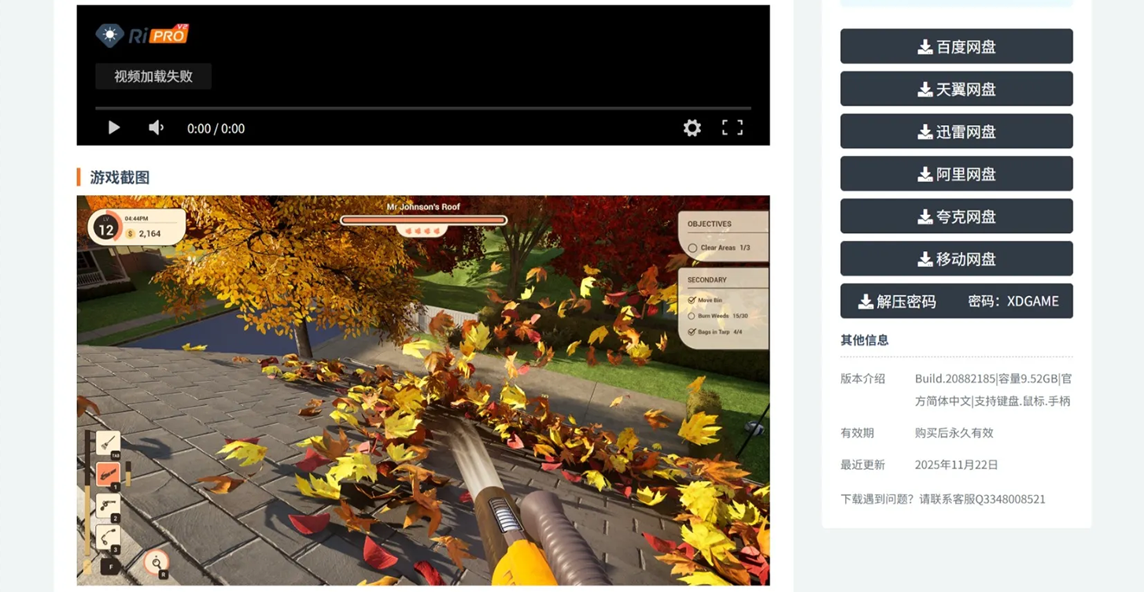Click the customer service contact text
Screen dimensions: 1144x592
(943, 499)
